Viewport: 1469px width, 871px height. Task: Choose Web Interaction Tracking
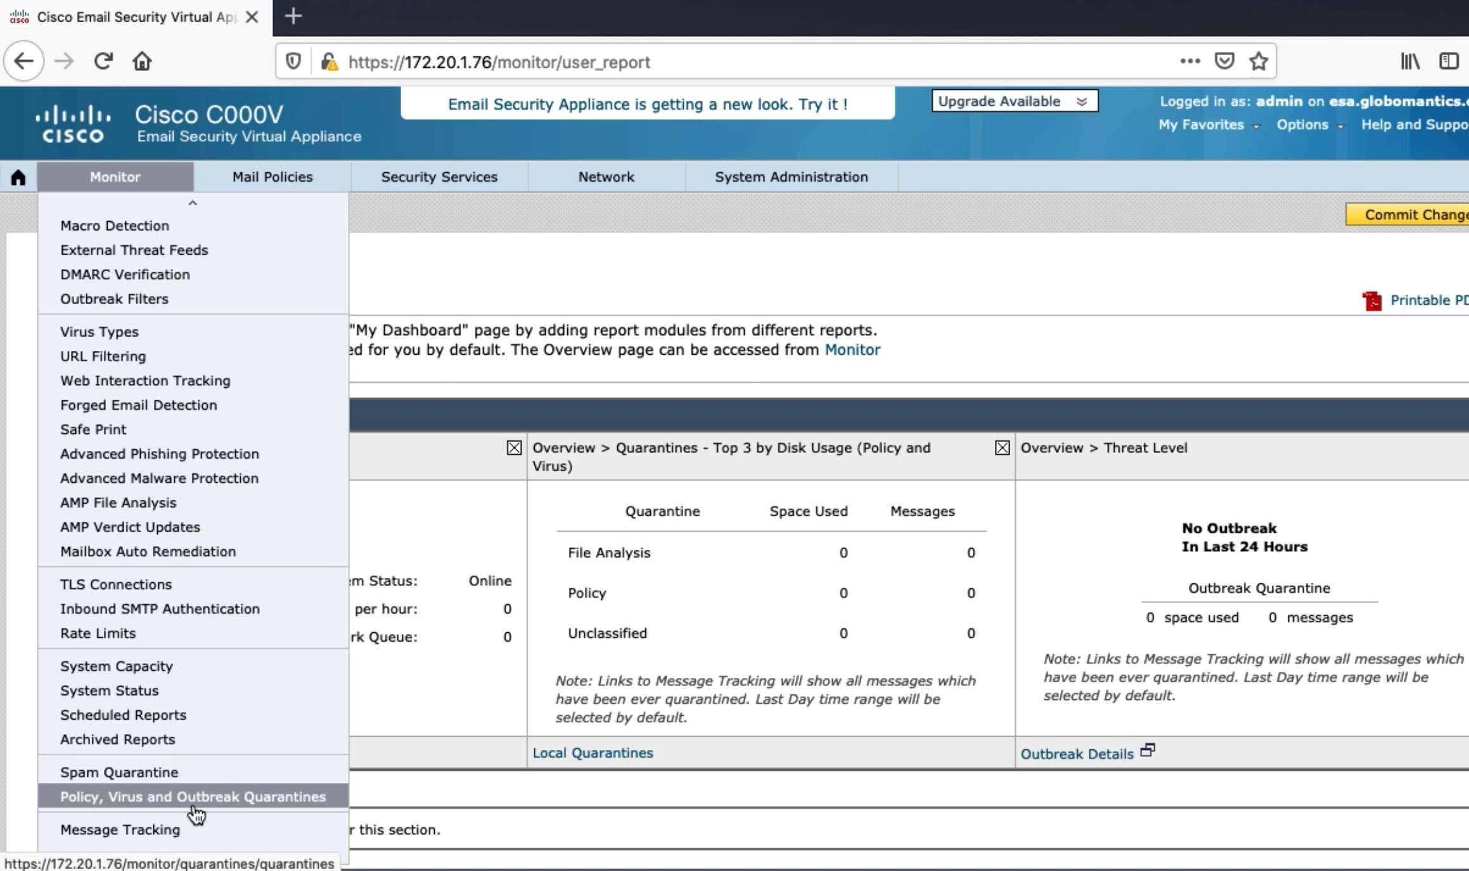point(145,381)
